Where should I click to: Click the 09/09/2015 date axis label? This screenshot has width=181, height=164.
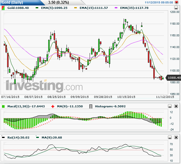click(x=80, y=97)
